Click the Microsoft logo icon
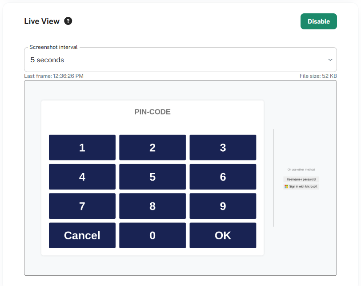Image resolution: width=361 pixels, height=286 pixels. tap(286, 186)
